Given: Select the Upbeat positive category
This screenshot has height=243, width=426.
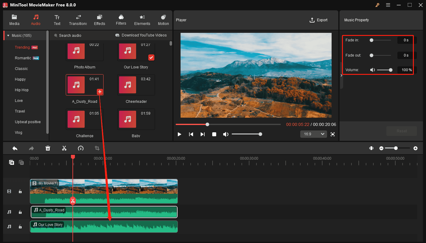Looking at the screenshot, I should tap(28, 122).
